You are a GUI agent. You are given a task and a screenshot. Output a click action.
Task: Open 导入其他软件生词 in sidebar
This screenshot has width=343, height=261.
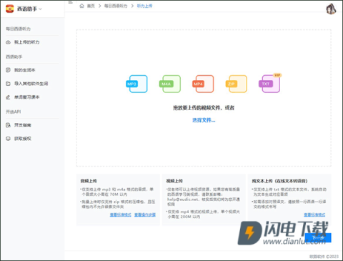click(x=31, y=84)
